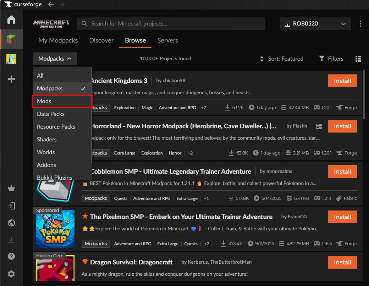This screenshot has height=286, width=369.
Task: Install Cobblemon SMP modpack
Action: point(342,172)
